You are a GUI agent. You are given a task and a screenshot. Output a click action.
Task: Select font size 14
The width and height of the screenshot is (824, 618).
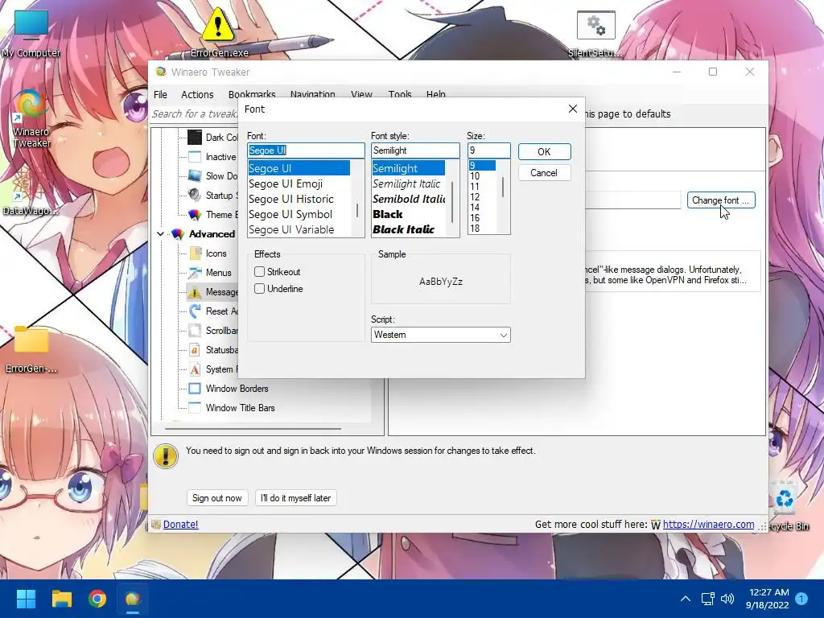tap(475, 208)
